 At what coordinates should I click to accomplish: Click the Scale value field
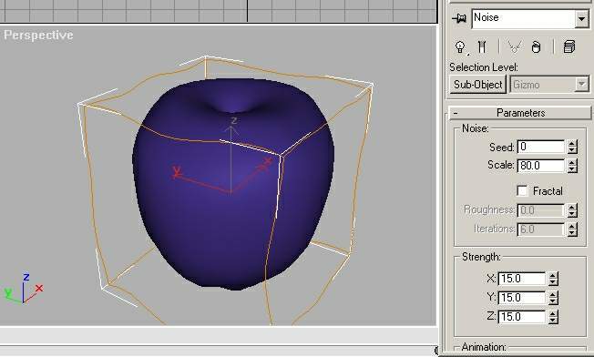click(540, 166)
